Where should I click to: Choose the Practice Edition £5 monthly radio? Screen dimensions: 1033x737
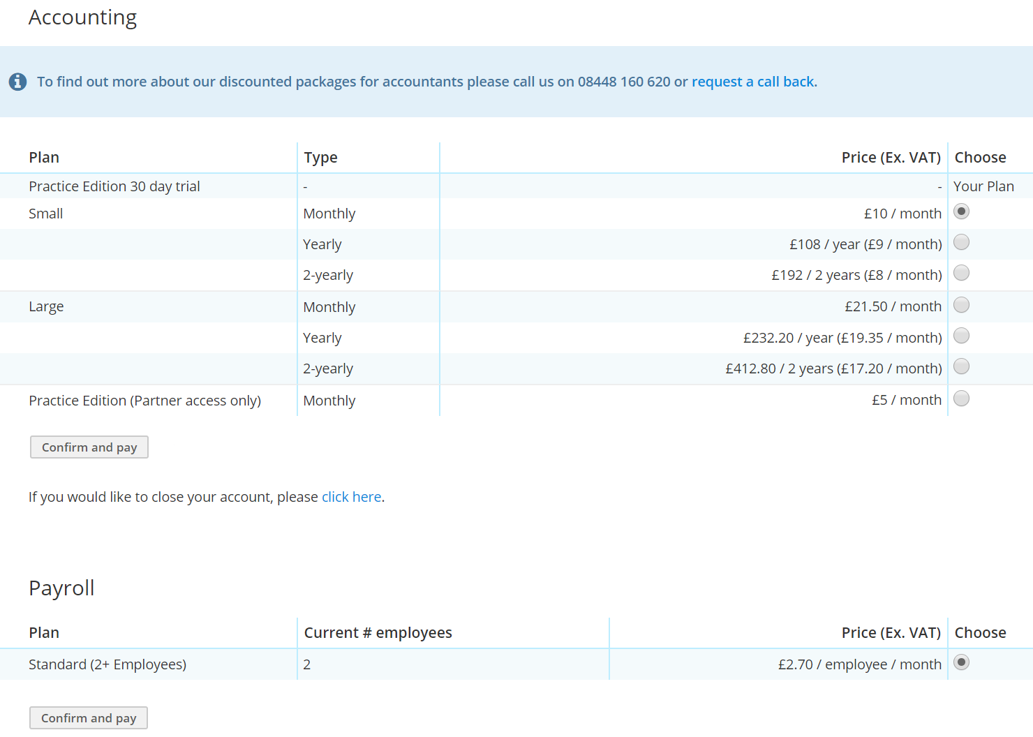click(x=961, y=399)
